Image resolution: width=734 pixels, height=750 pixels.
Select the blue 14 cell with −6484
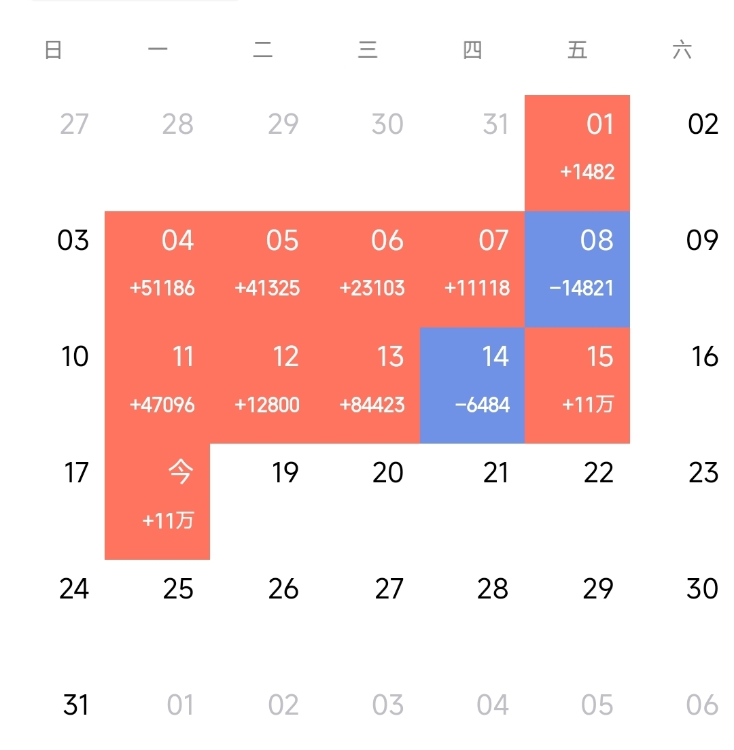tap(472, 385)
